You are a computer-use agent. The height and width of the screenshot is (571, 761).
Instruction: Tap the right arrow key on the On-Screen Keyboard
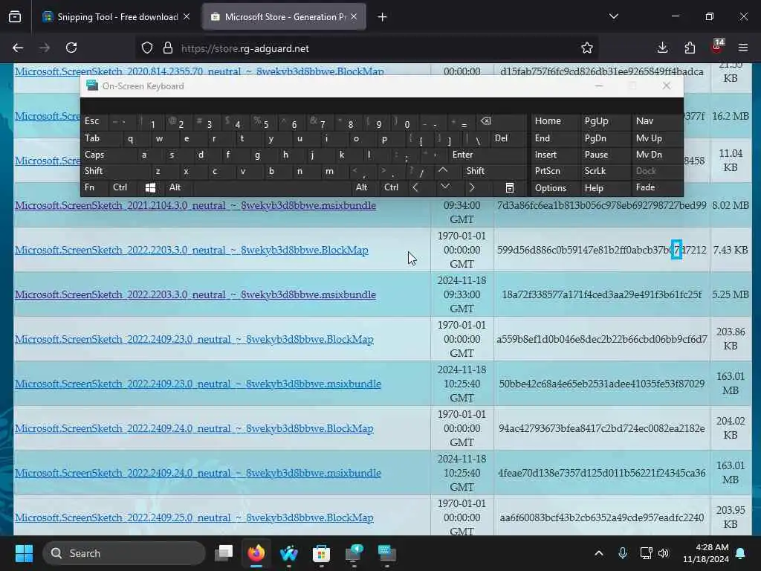pyautogui.click(x=472, y=187)
